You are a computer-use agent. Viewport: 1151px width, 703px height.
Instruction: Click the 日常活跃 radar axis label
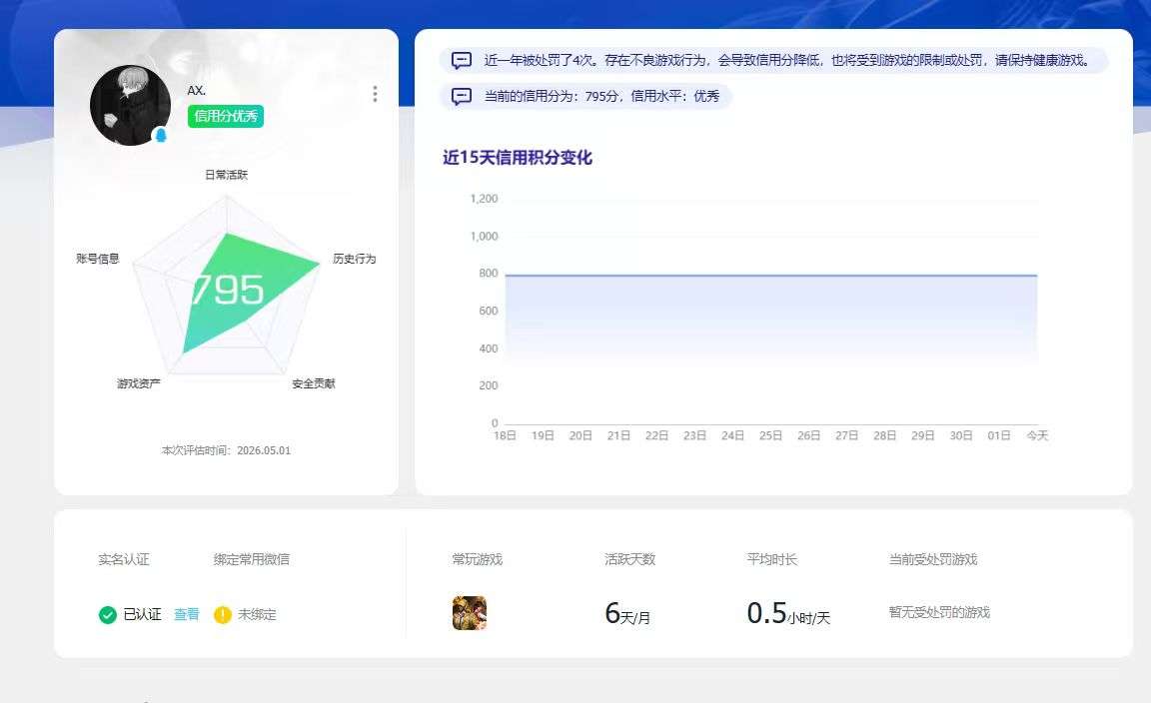tap(226, 175)
